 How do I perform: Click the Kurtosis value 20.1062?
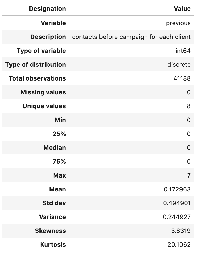point(179,245)
